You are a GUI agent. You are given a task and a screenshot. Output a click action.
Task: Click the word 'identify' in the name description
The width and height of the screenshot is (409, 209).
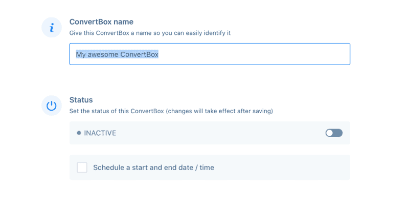tap(214, 33)
